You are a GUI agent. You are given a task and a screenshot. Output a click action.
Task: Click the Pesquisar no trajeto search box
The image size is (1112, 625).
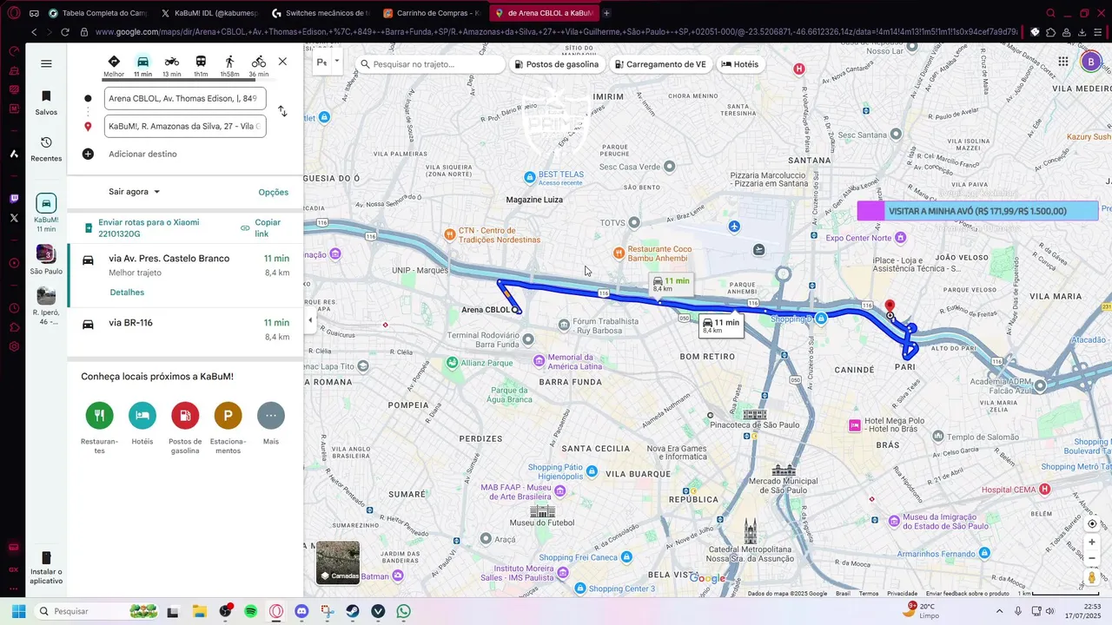(431, 64)
